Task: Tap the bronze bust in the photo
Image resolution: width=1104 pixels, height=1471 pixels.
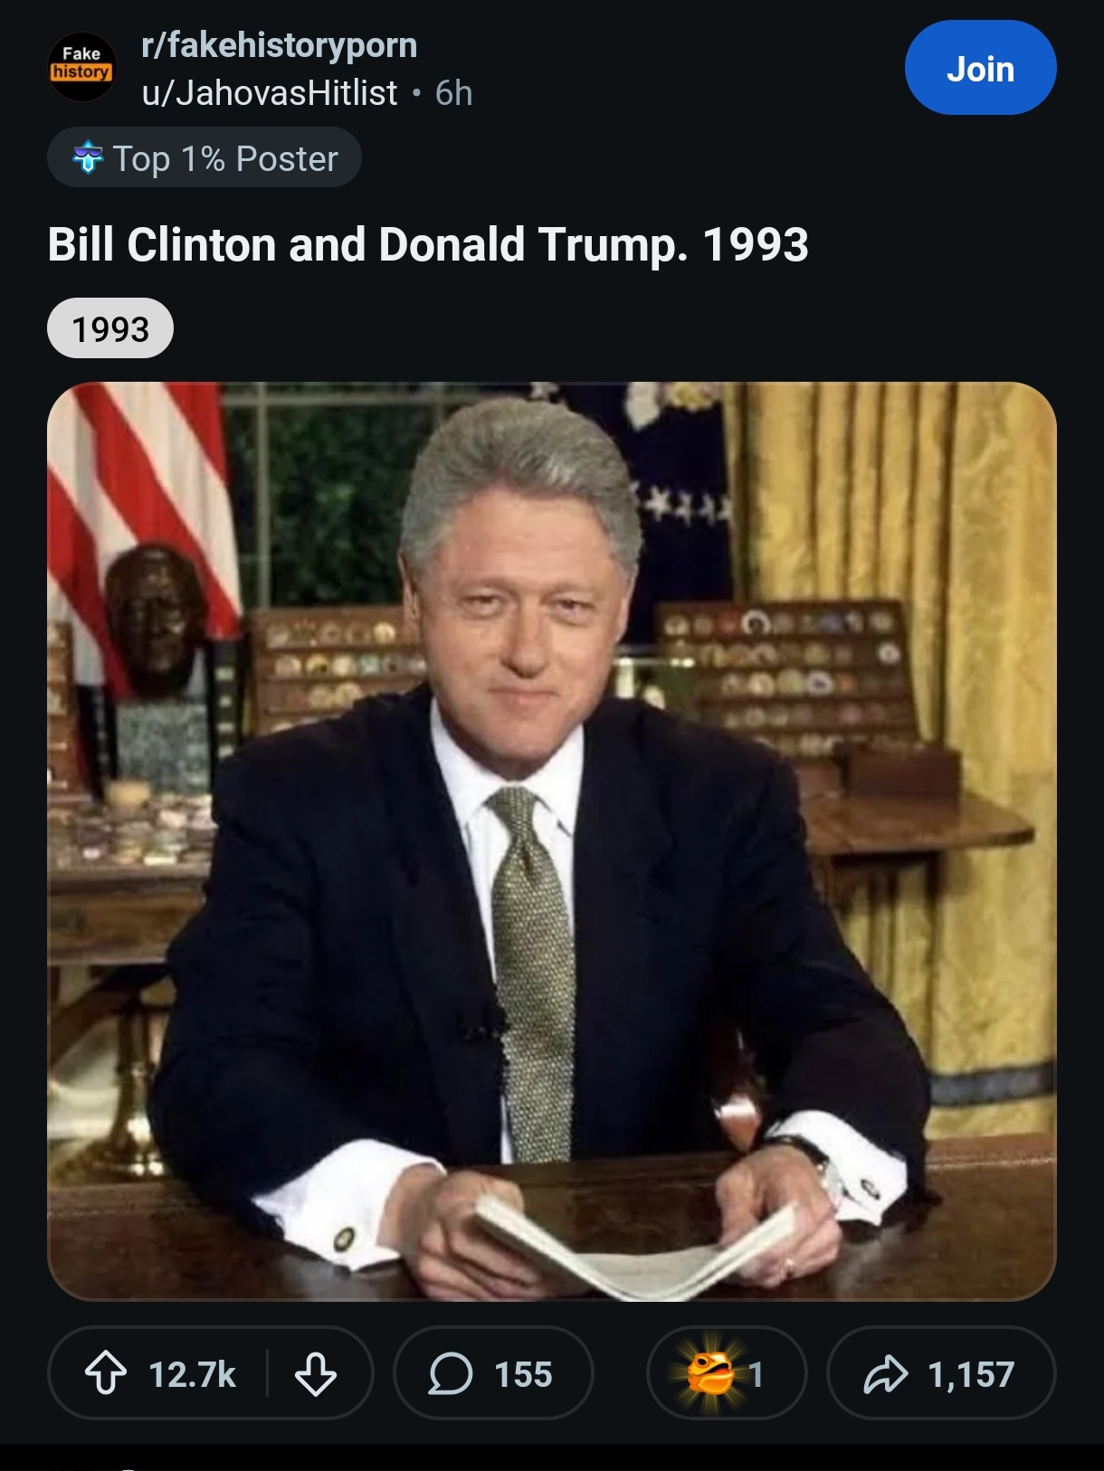Action: [x=154, y=620]
